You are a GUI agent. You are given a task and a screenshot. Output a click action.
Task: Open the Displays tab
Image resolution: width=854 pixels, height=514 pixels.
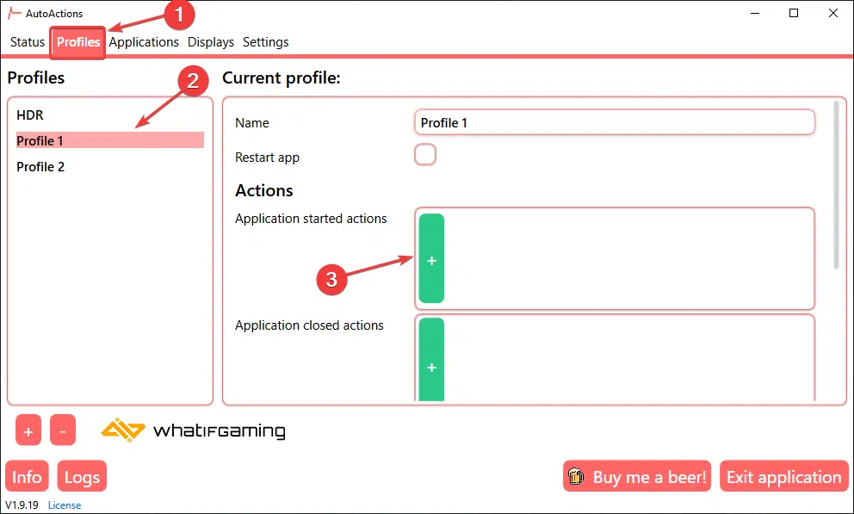(x=211, y=42)
